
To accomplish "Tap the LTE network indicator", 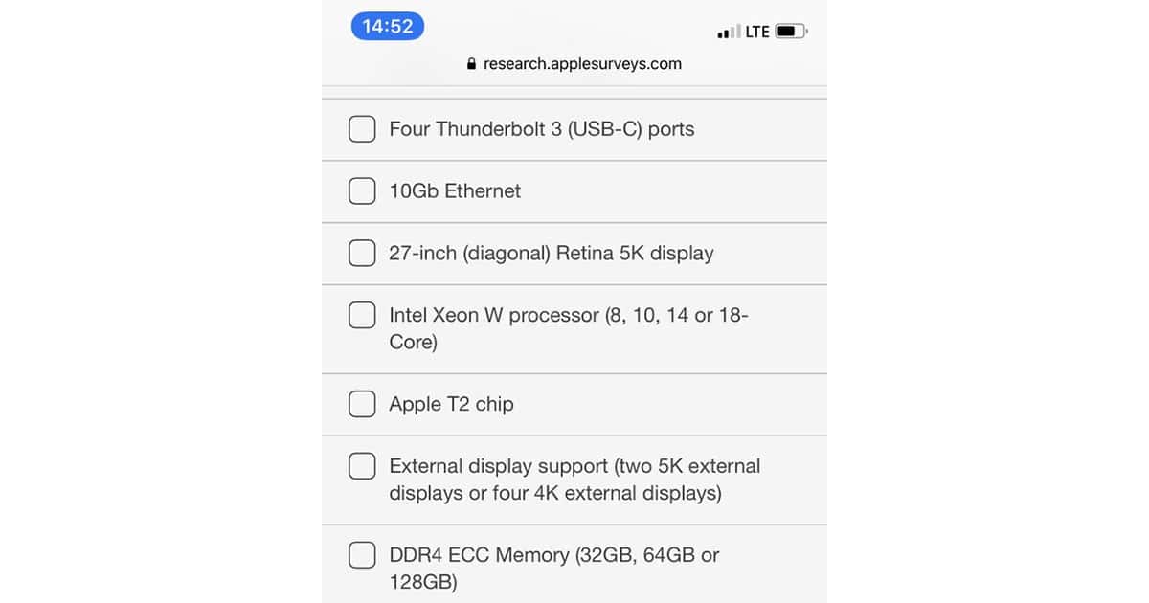I will tap(757, 32).
